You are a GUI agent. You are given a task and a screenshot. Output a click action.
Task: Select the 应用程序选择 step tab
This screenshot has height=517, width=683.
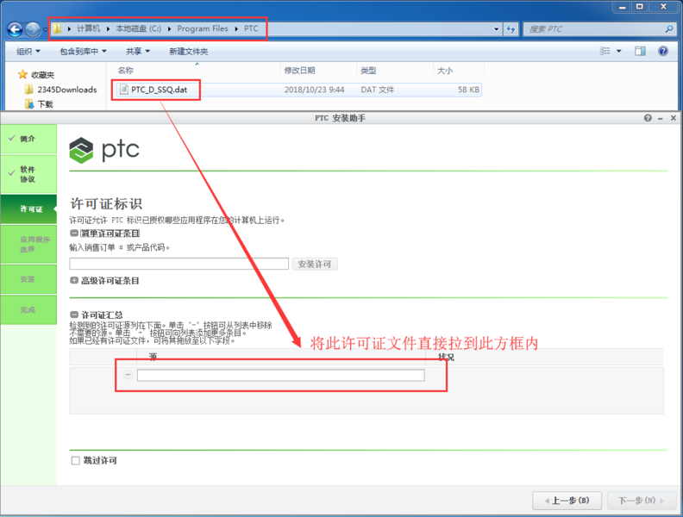(x=28, y=244)
